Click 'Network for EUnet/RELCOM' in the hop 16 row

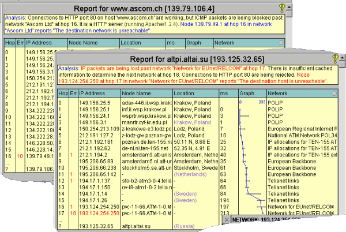click(300, 207)
